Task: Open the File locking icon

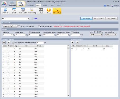Action: pyautogui.click(x=32, y=11)
